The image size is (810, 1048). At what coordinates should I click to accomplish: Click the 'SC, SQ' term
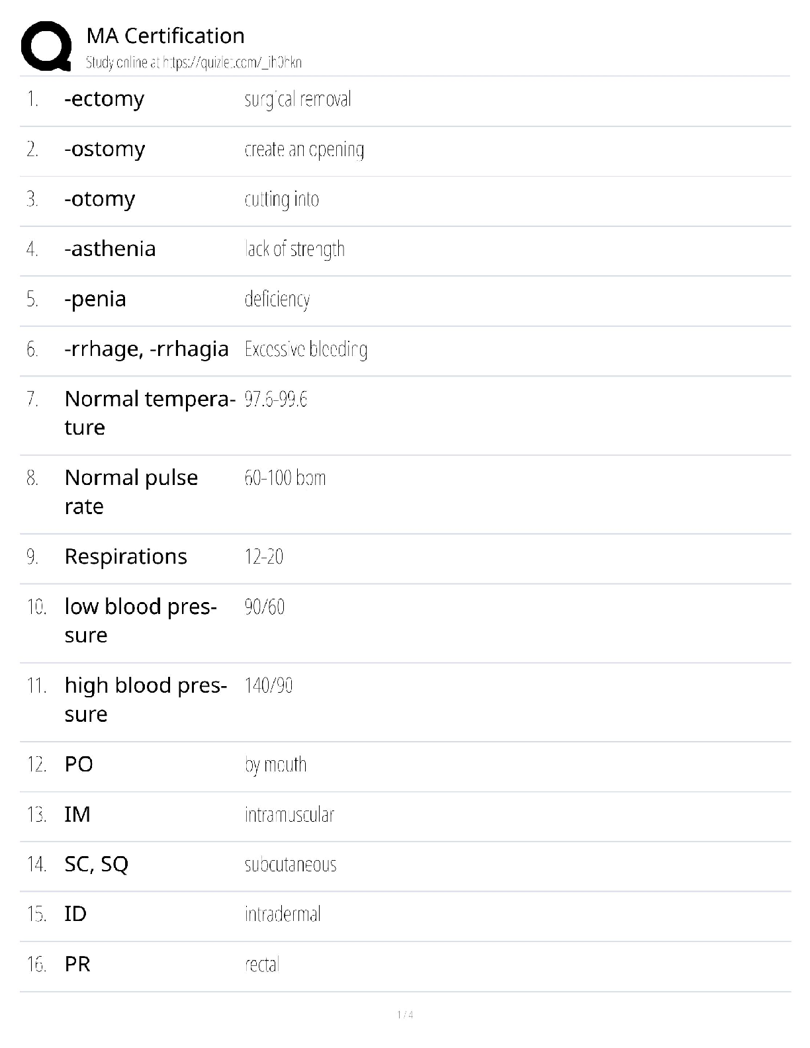96,865
